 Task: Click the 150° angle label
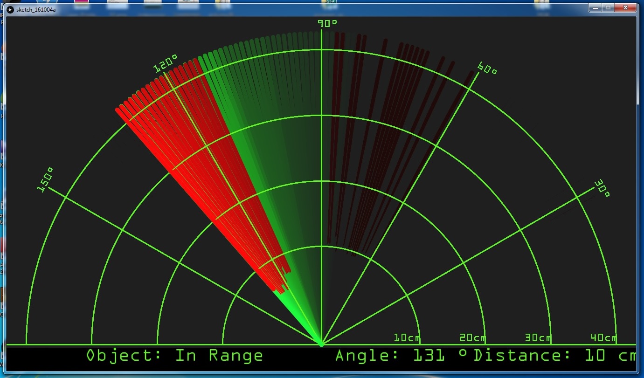click(45, 179)
